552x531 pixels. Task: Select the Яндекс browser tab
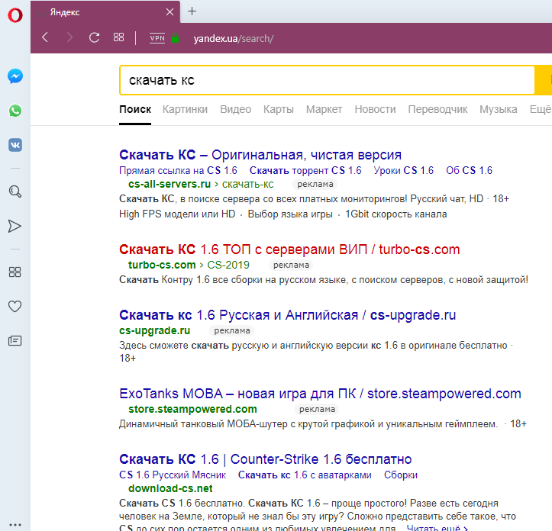(105, 12)
